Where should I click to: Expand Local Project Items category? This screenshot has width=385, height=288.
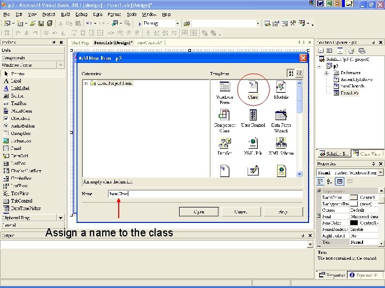(86, 83)
